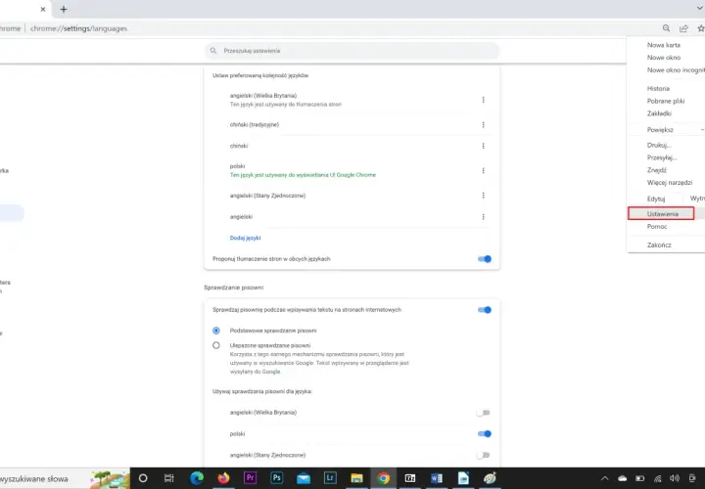This screenshot has width=705, height=489.
Task: Open Adobe Photoshop from taskbar
Action: point(276,478)
